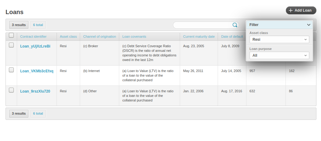
Task: Open loan Loan_VKMb3cEfxq
Action: click(x=37, y=71)
